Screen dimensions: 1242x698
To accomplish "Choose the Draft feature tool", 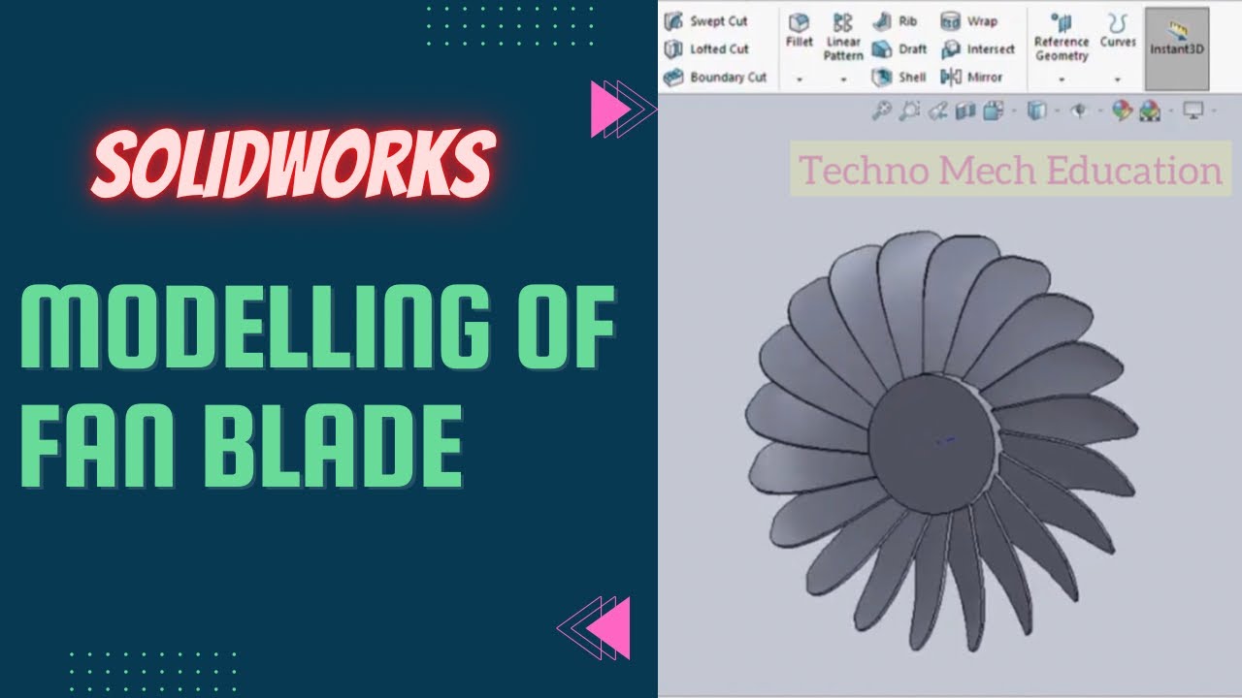I will pyautogui.click(x=899, y=48).
